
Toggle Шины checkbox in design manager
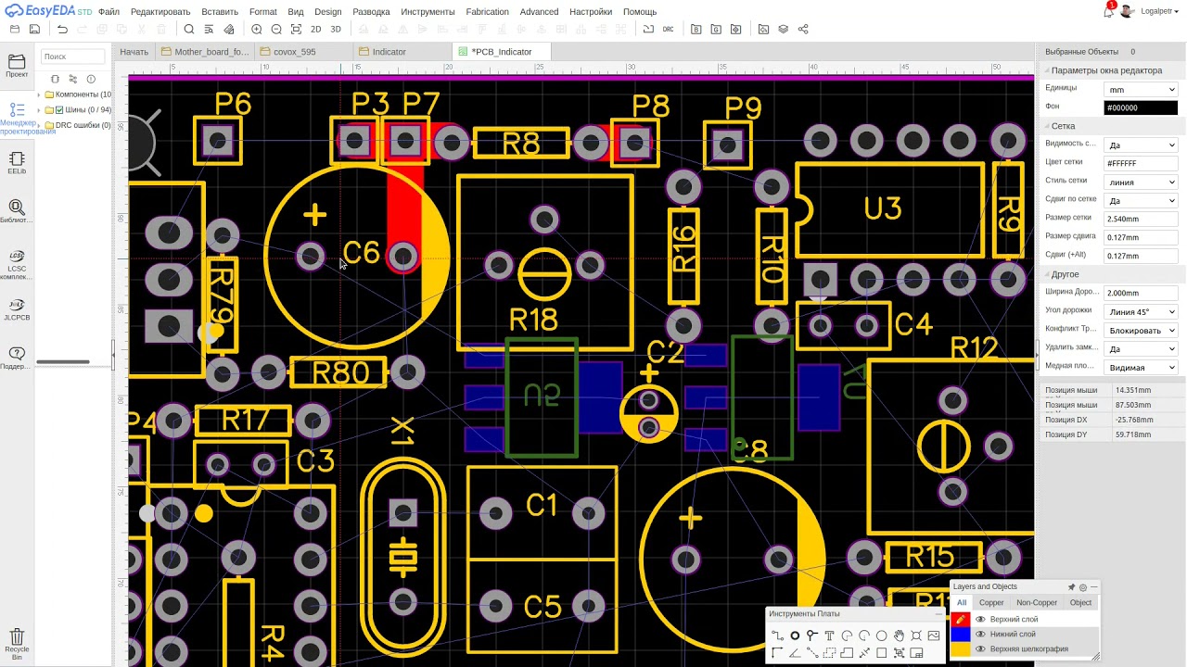pyautogui.click(x=60, y=110)
